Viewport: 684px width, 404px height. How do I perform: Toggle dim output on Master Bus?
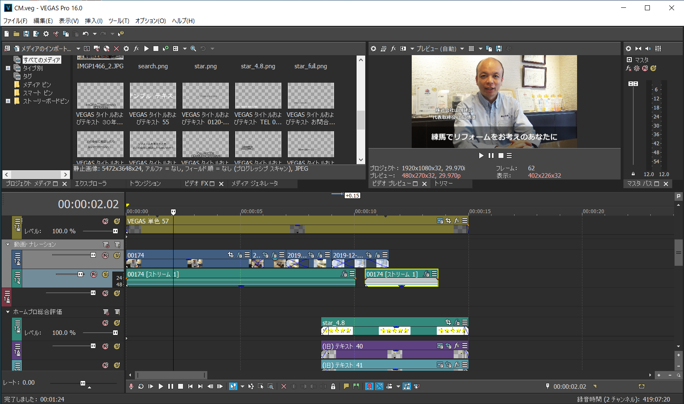click(648, 49)
